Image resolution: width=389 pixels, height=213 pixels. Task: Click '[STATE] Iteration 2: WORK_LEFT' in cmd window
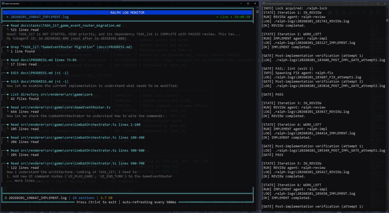291,34
